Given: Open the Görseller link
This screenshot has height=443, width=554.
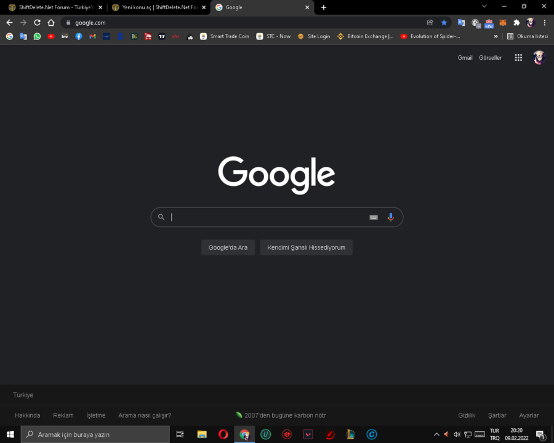Looking at the screenshot, I should click(x=490, y=58).
